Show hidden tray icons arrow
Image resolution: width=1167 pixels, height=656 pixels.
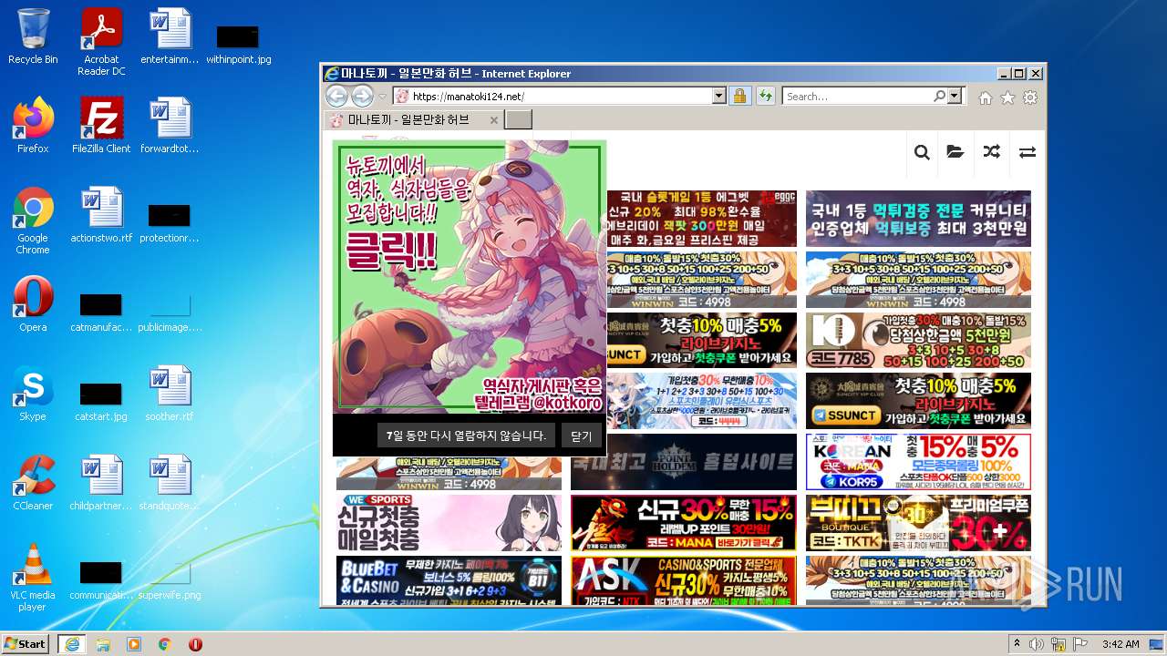pyautogui.click(x=1017, y=643)
